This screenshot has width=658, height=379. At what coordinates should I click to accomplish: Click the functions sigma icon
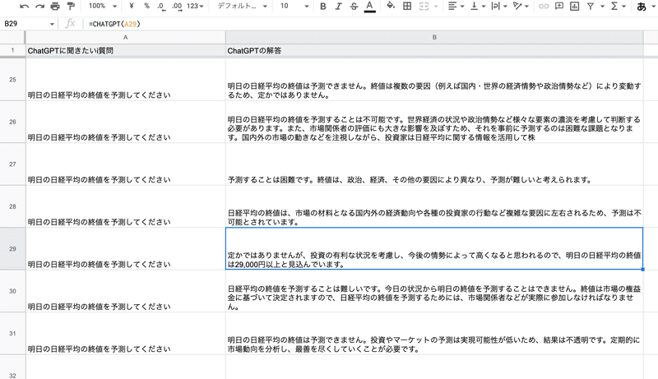tap(614, 7)
